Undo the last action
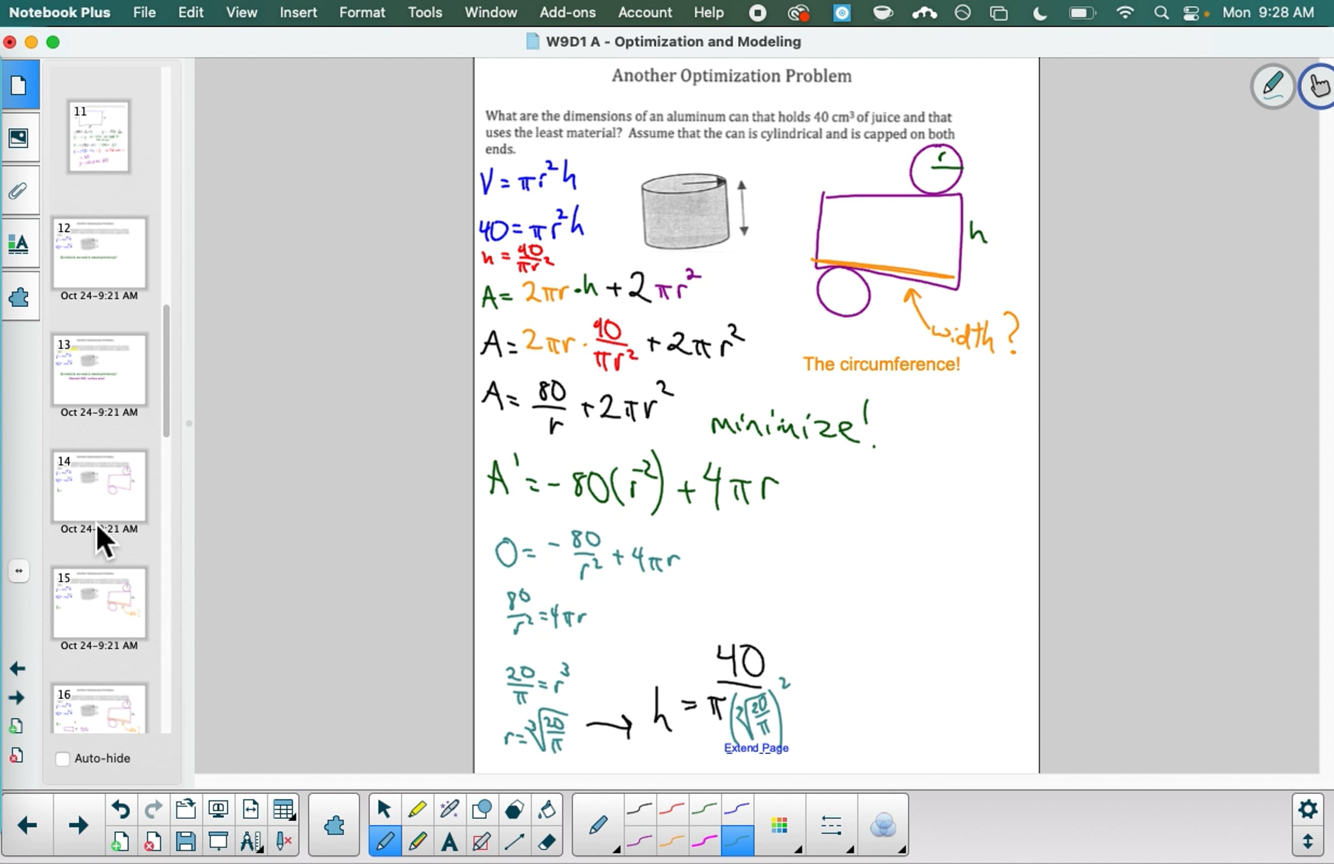 (121, 809)
